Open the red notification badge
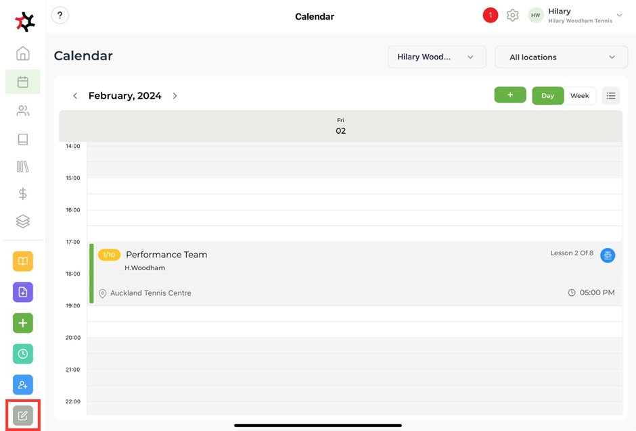This screenshot has height=431, width=636. coord(491,16)
